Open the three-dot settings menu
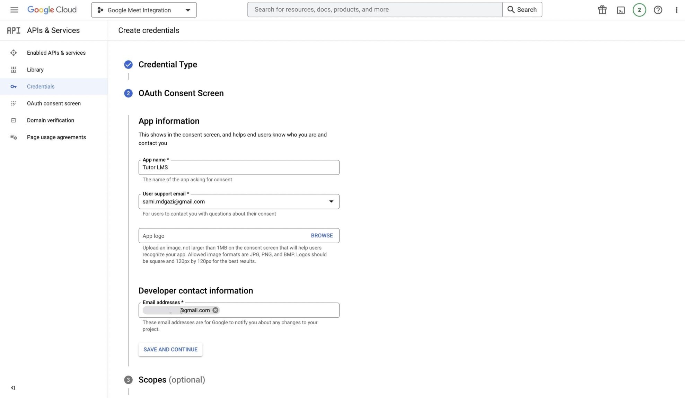Image resolution: width=685 pixels, height=398 pixels. (676, 10)
